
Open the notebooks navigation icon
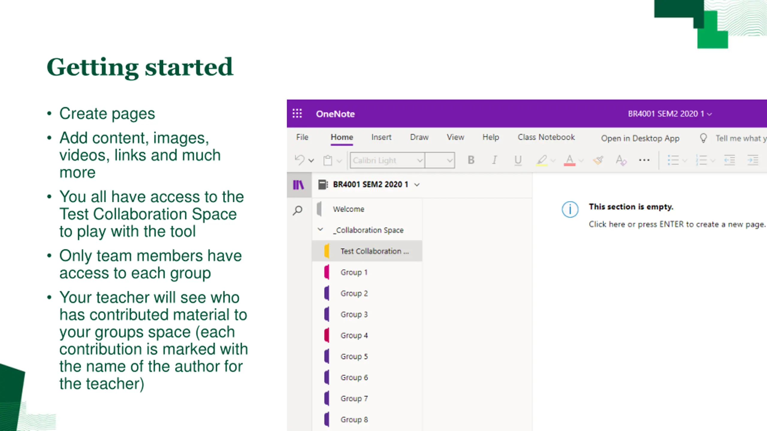(298, 185)
